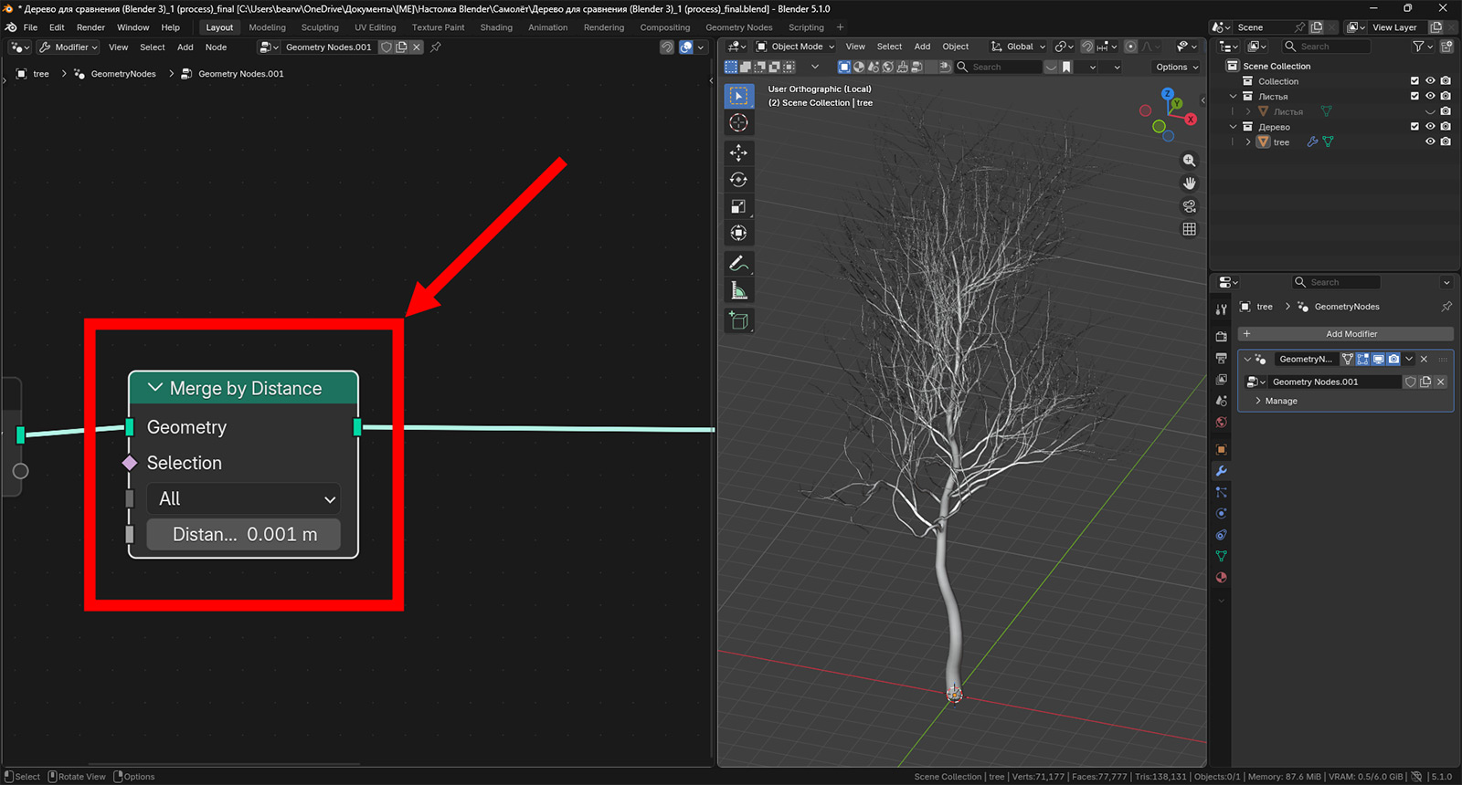Choose the Measure tool
Screen dimensions: 1462x785
[x=738, y=291]
